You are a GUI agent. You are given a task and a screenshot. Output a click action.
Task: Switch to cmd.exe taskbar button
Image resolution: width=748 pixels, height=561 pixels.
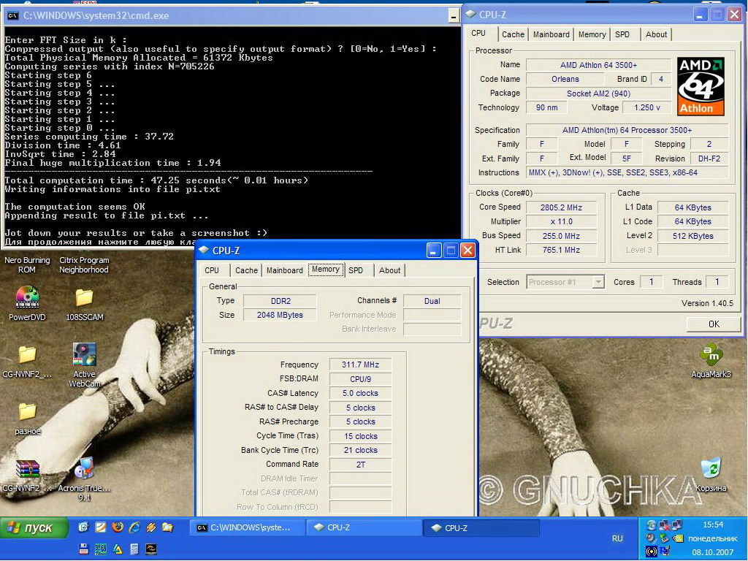(247, 527)
